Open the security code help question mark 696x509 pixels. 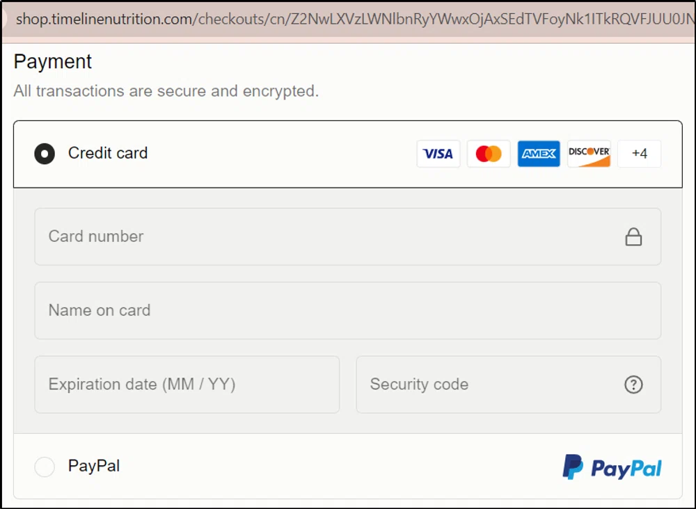(633, 385)
